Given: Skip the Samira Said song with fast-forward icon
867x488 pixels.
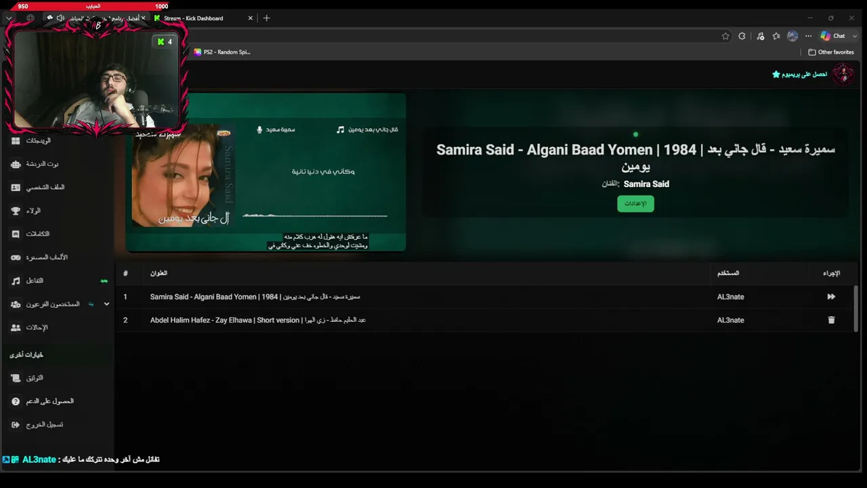Looking at the screenshot, I should click(x=831, y=297).
